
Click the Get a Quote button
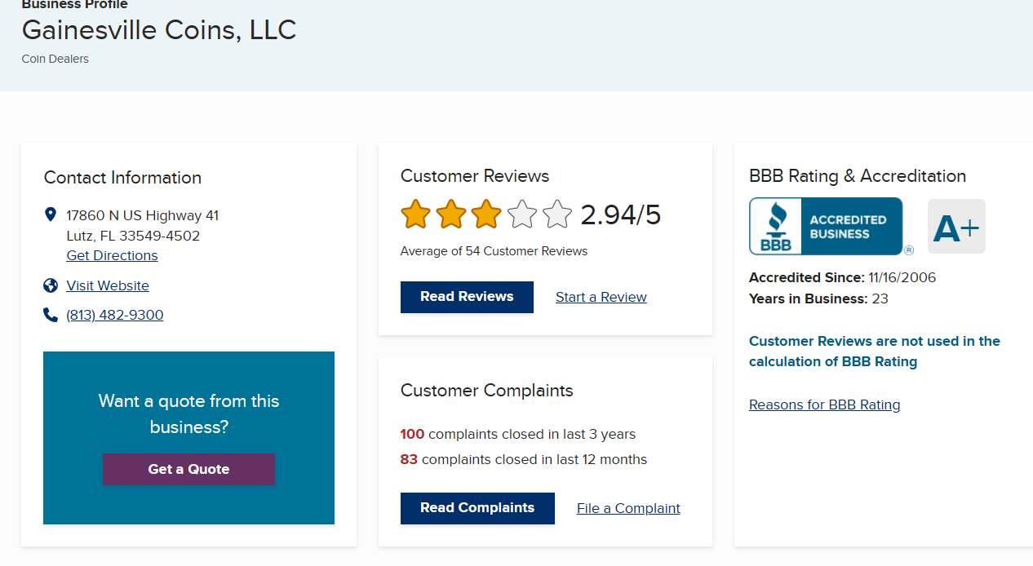188,469
